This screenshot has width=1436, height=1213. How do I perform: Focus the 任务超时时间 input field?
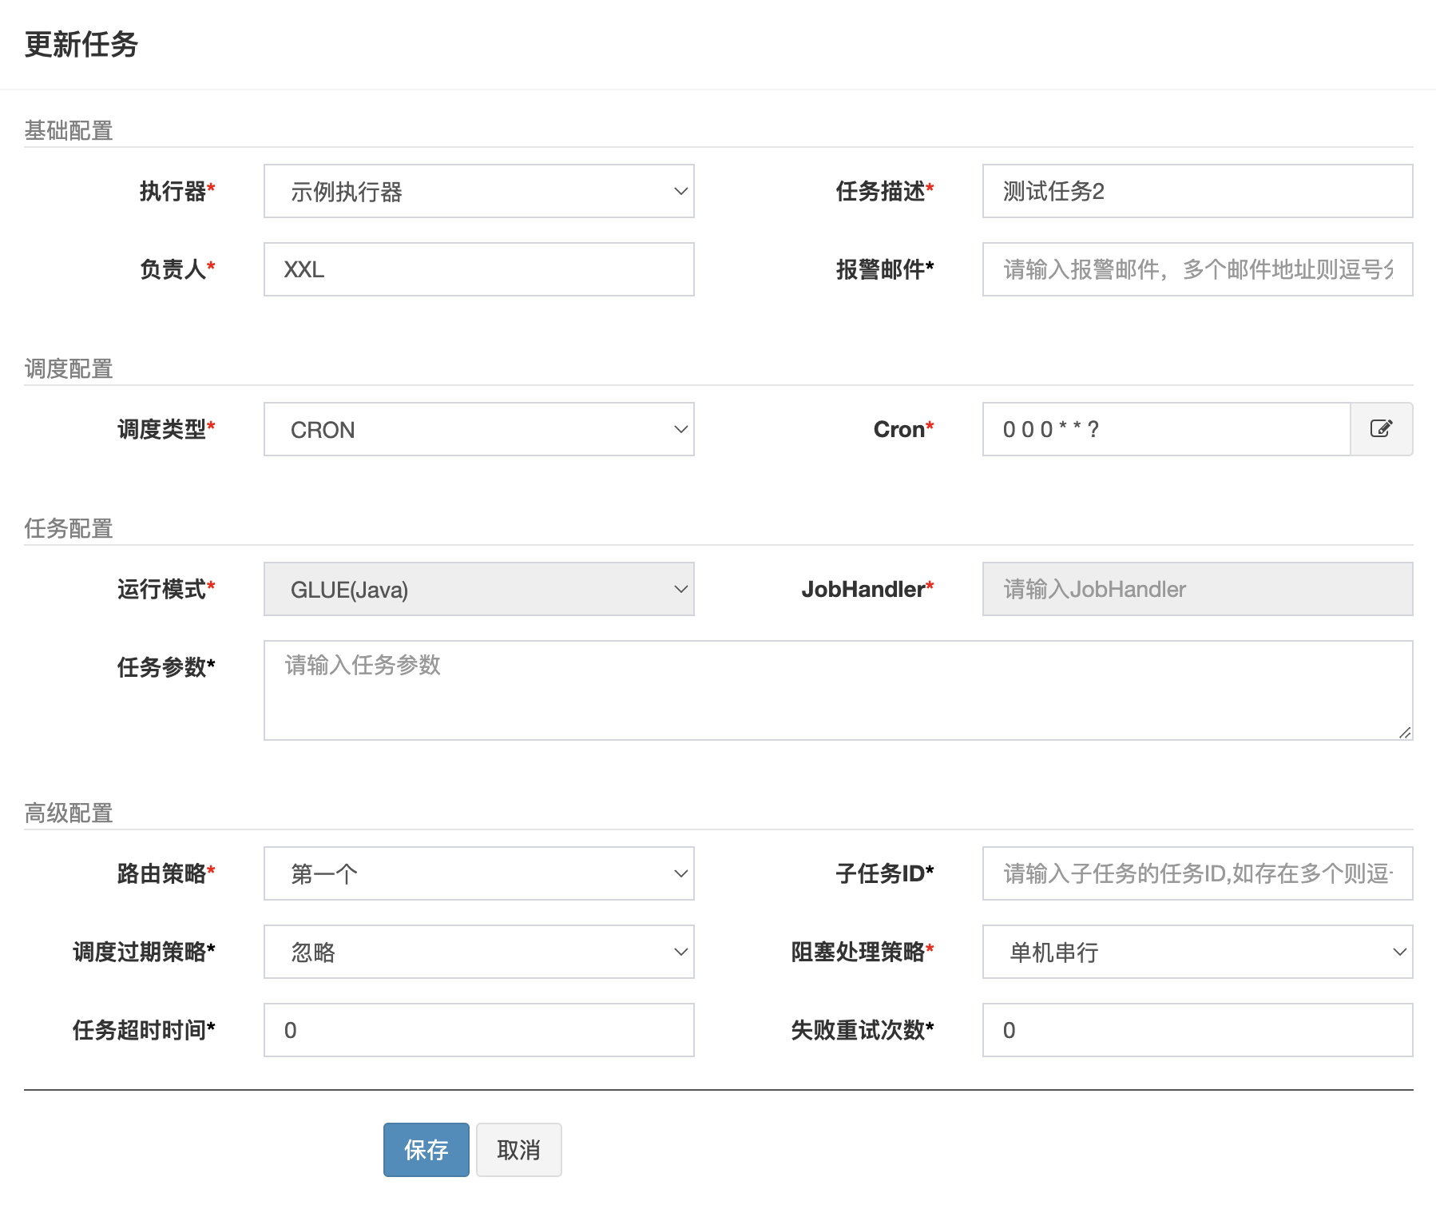point(478,1030)
